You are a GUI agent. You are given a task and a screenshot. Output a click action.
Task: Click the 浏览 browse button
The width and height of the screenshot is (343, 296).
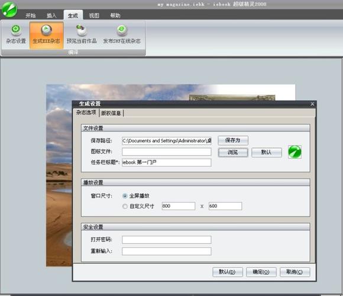click(x=233, y=152)
